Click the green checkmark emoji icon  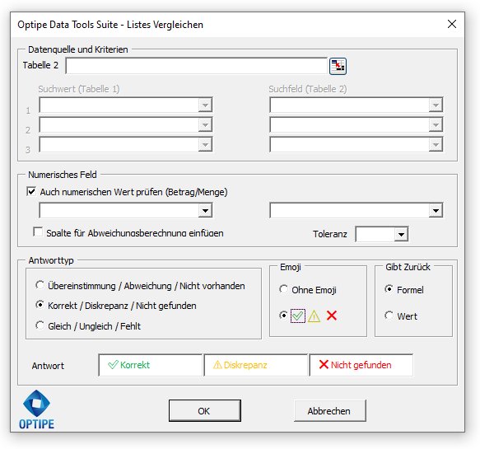[297, 316]
